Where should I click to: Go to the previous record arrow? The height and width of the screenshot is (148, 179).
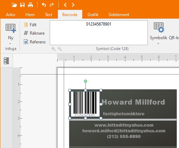pyautogui.click(x=65, y=5)
